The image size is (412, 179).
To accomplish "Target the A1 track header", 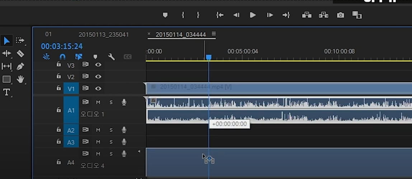I will click(x=71, y=110).
